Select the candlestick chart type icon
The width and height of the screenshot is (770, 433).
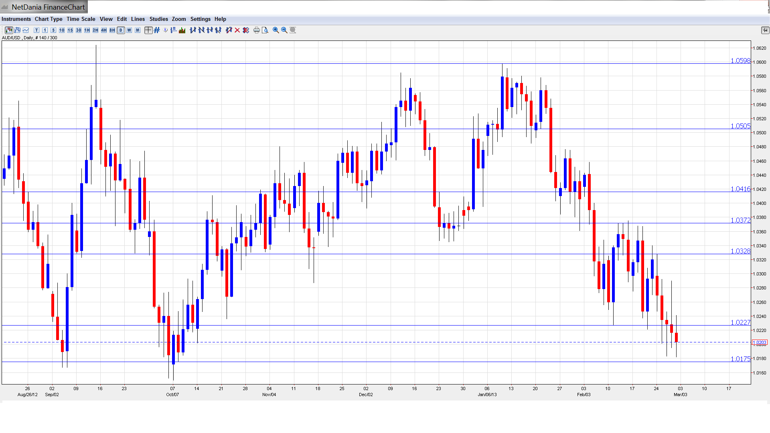pyautogui.click(x=9, y=30)
